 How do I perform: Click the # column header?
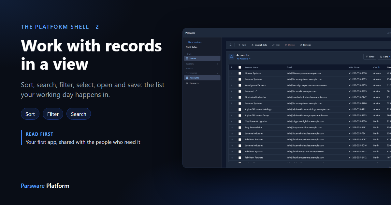[231, 67]
